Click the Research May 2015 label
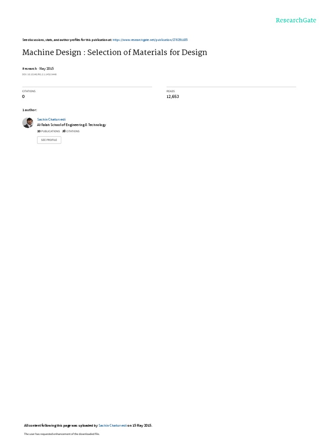Viewport: 333px width, 444px height. 38,69
